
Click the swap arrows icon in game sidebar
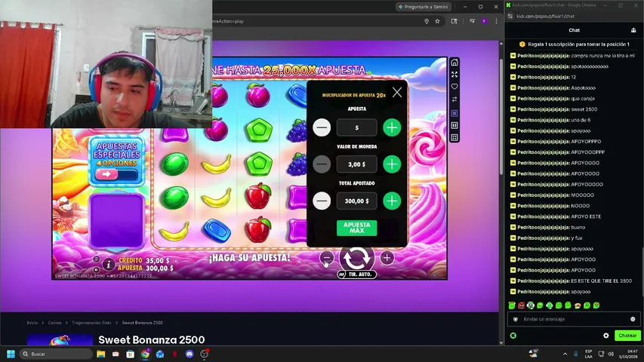pyautogui.click(x=454, y=100)
